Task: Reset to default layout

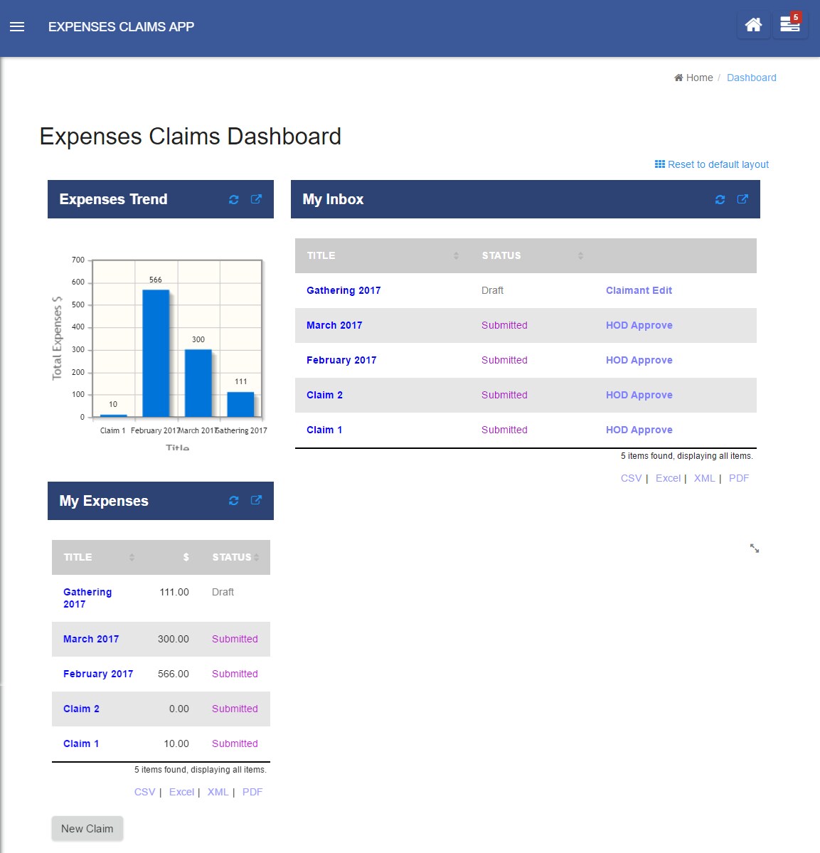Action: coord(711,164)
